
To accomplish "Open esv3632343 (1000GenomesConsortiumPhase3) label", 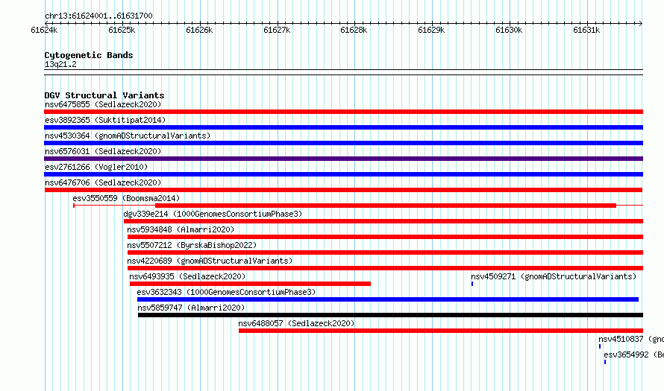I will click(226, 292).
